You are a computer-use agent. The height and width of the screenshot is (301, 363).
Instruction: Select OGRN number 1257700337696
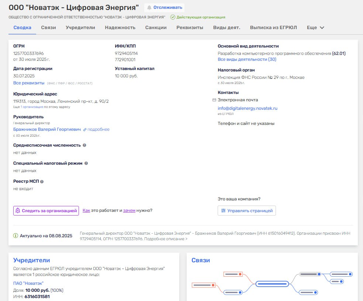click(28, 53)
